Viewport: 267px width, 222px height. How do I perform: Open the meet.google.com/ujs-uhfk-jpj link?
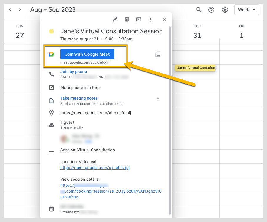click(95, 168)
